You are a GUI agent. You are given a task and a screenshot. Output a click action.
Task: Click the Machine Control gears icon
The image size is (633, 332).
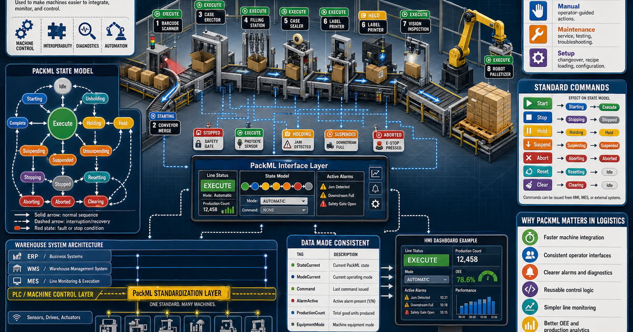point(25,30)
